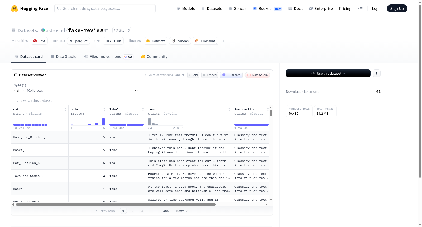The width and height of the screenshot is (422, 227).
Task: Open Buckets in the top navigation
Action: coord(267,8)
